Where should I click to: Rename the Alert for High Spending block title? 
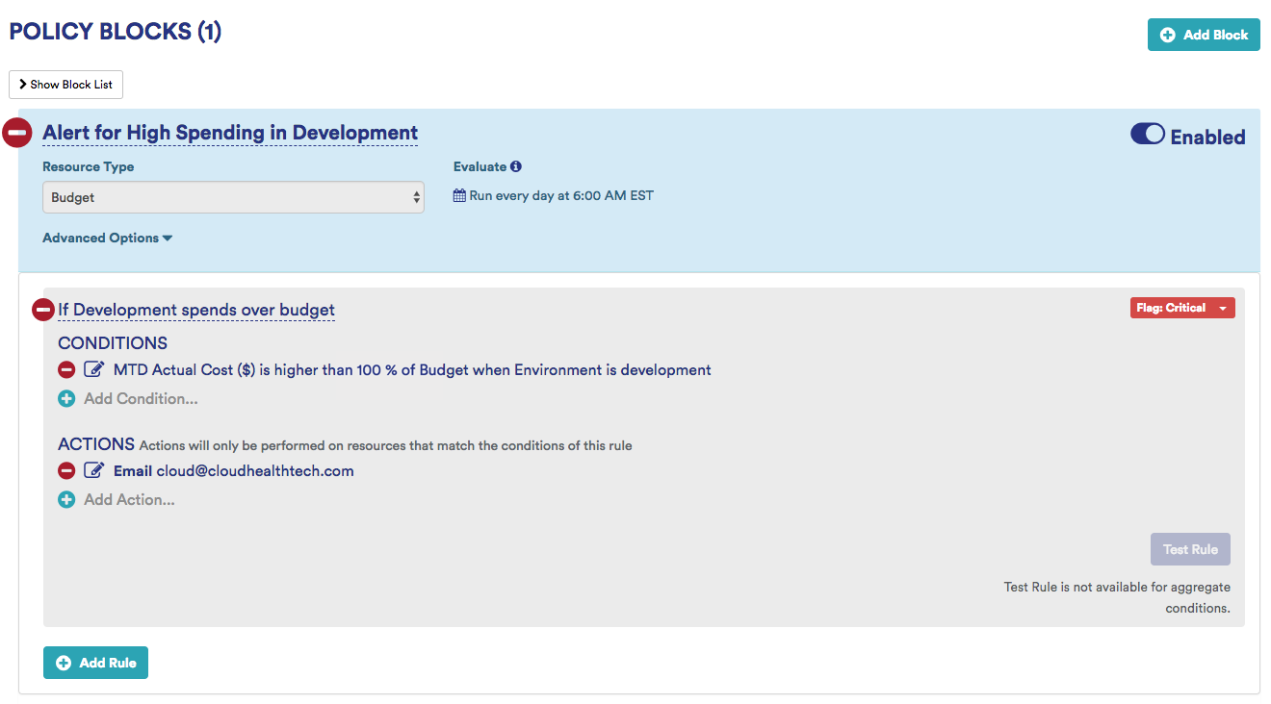tap(230, 133)
